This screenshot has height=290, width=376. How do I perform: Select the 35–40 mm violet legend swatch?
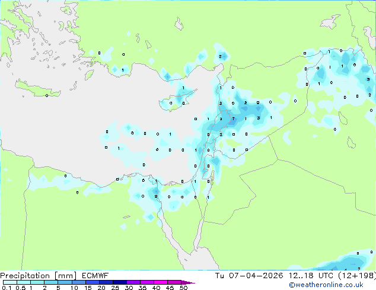(x=147, y=282)
